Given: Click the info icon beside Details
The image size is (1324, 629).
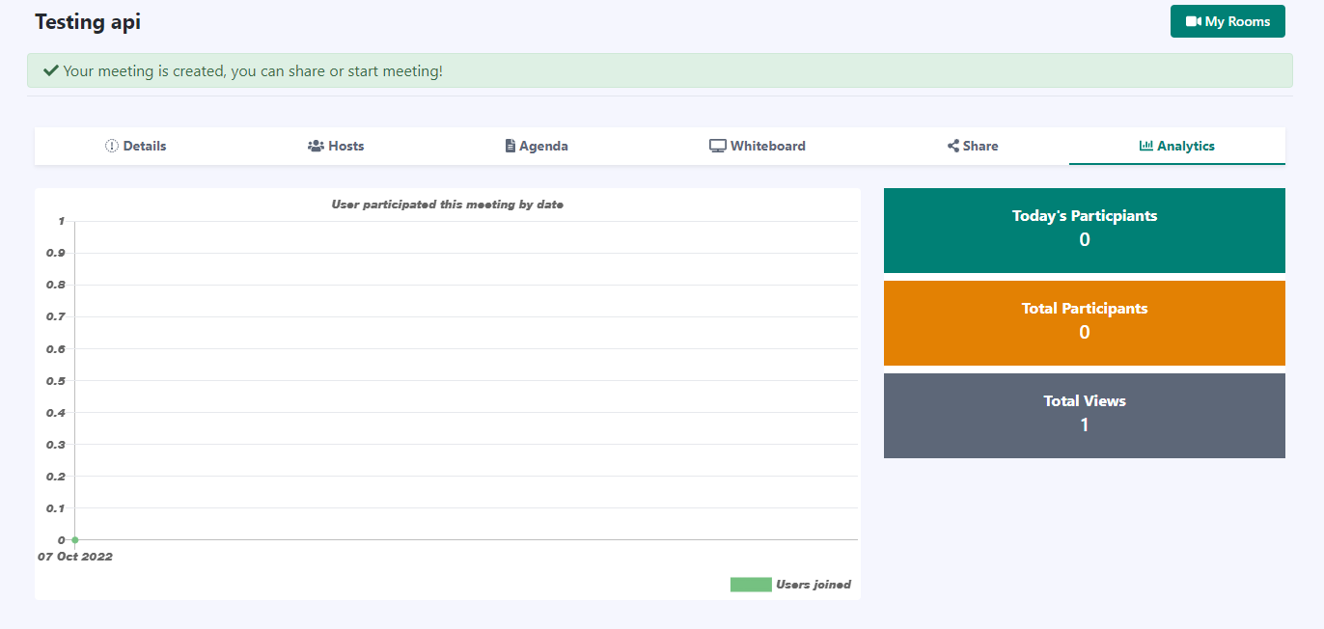Looking at the screenshot, I should click(111, 147).
